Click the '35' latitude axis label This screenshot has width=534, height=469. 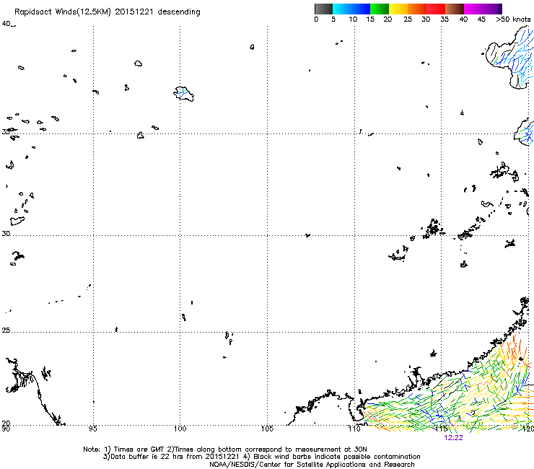tap(6, 132)
